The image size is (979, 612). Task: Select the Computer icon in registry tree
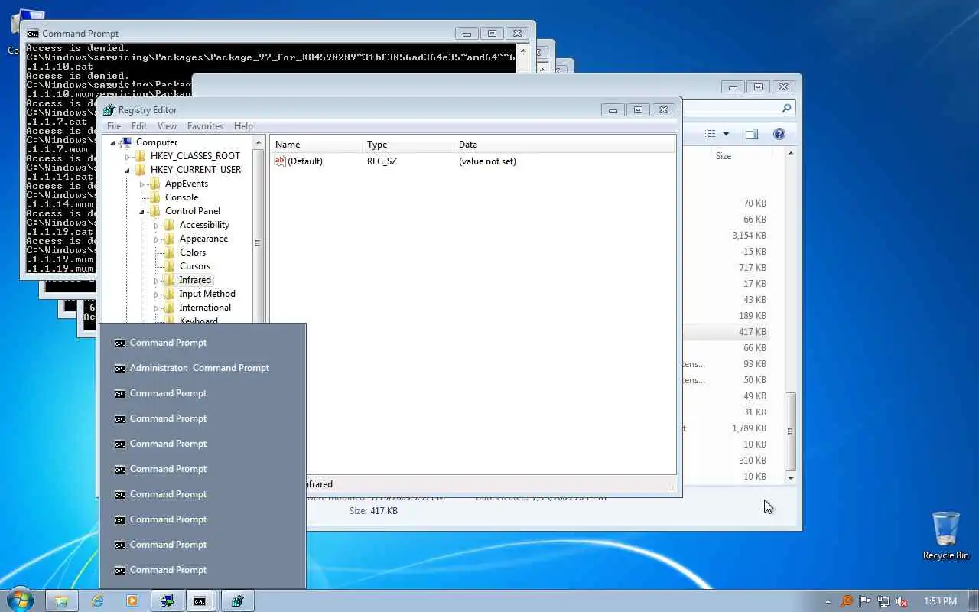click(x=126, y=142)
